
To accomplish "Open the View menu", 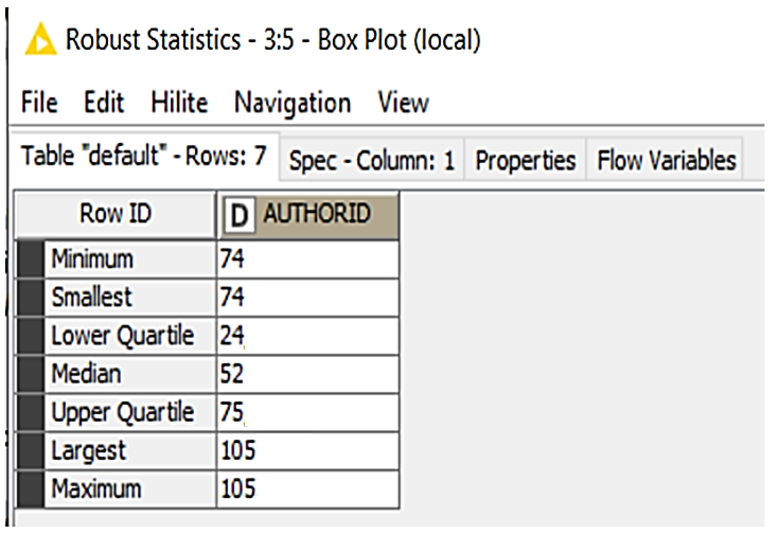I will (403, 102).
